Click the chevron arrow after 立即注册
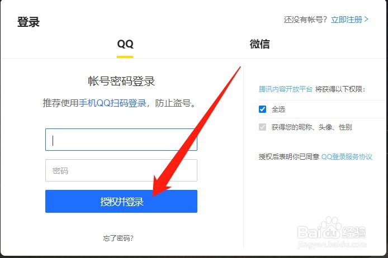This screenshot has height=258, width=388. 366,20
